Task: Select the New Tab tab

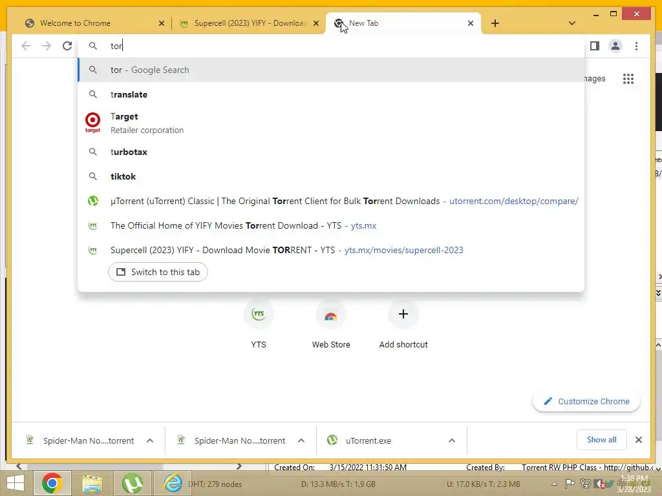Action: tap(403, 23)
